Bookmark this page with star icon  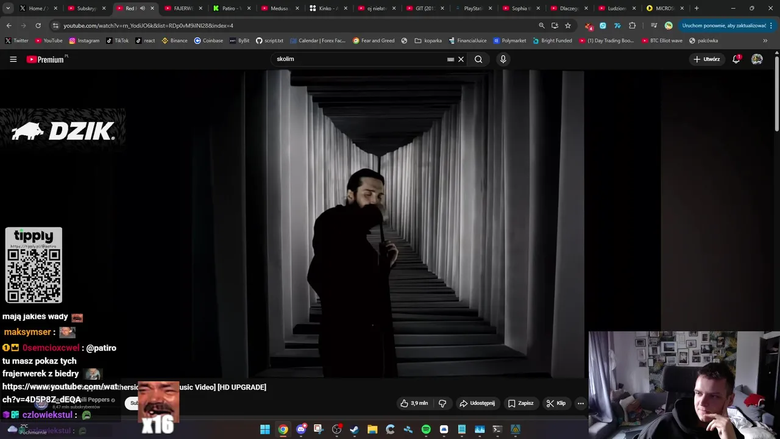coord(568,26)
